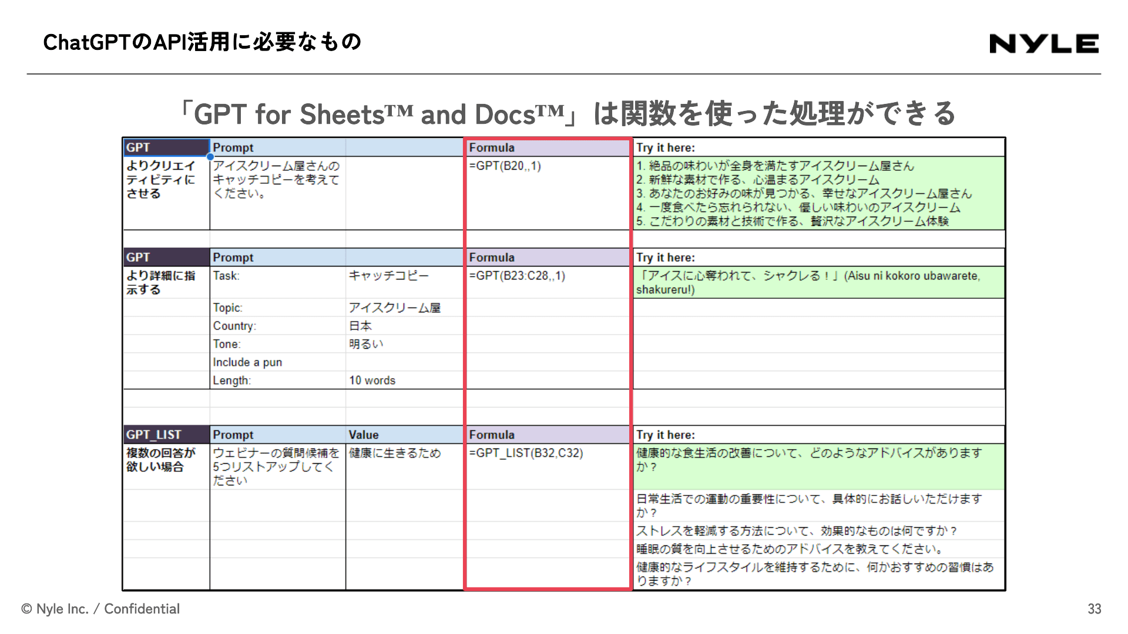
Task: Click the slide page number '33'
Action: click(x=1094, y=609)
